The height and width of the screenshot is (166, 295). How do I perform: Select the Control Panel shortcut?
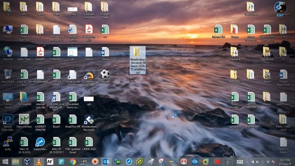pos(8,101)
